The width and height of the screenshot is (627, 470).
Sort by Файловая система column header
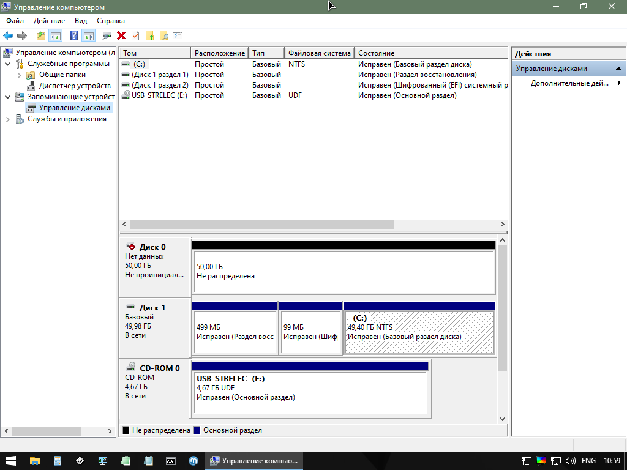(319, 53)
